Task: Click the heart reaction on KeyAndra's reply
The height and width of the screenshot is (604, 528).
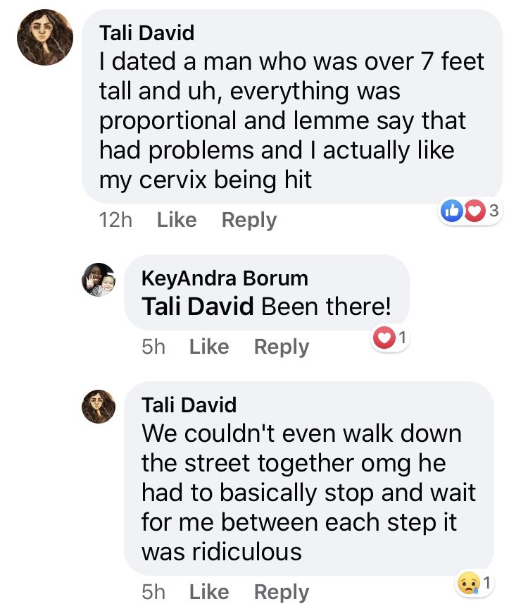Action: point(384,338)
